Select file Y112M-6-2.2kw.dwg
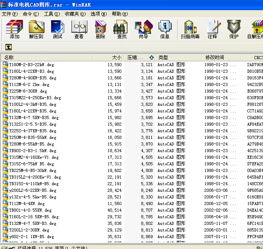The image size is (263, 249). point(29,84)
